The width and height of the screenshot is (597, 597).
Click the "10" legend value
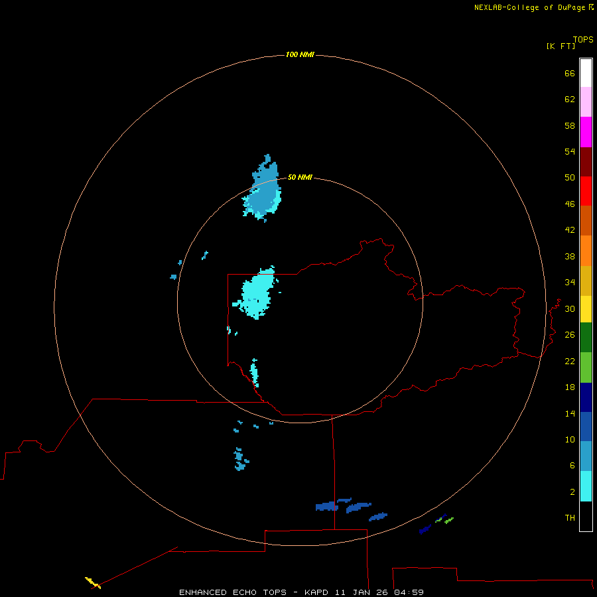pos(570,440)
